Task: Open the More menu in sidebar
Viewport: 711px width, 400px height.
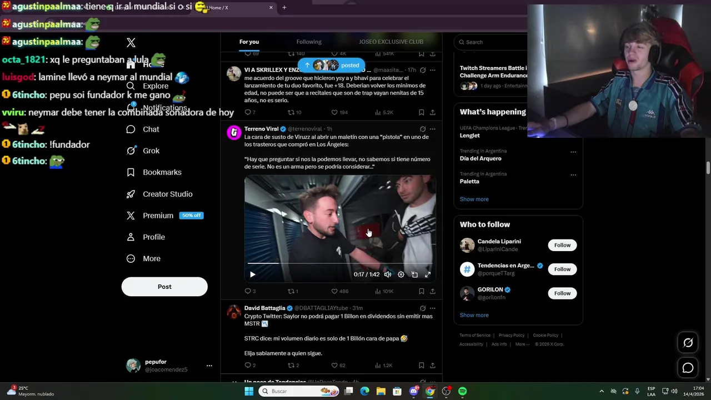Action: 143,259
